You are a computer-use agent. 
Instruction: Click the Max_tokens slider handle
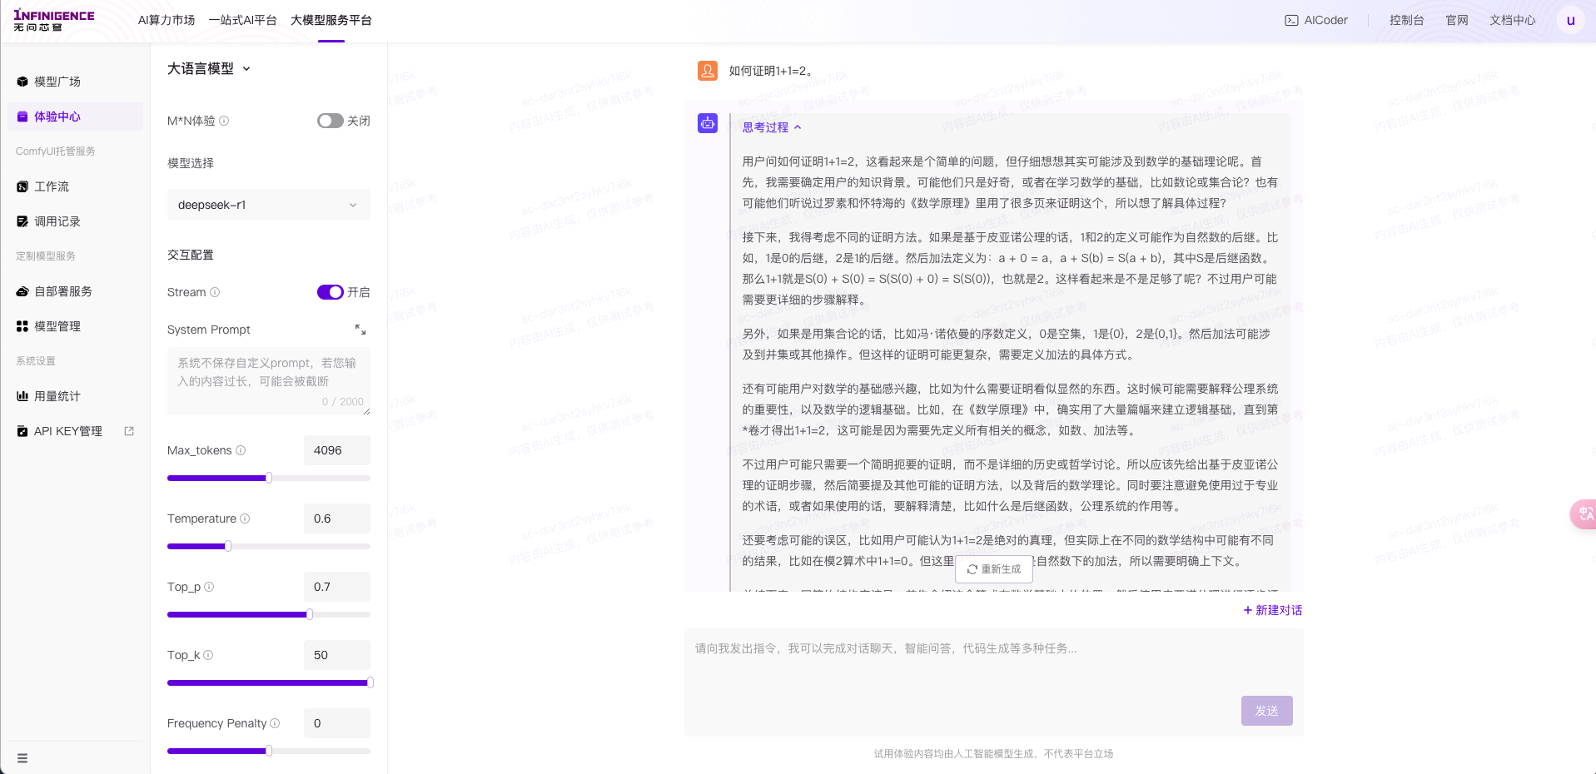(x=269, y=478)
